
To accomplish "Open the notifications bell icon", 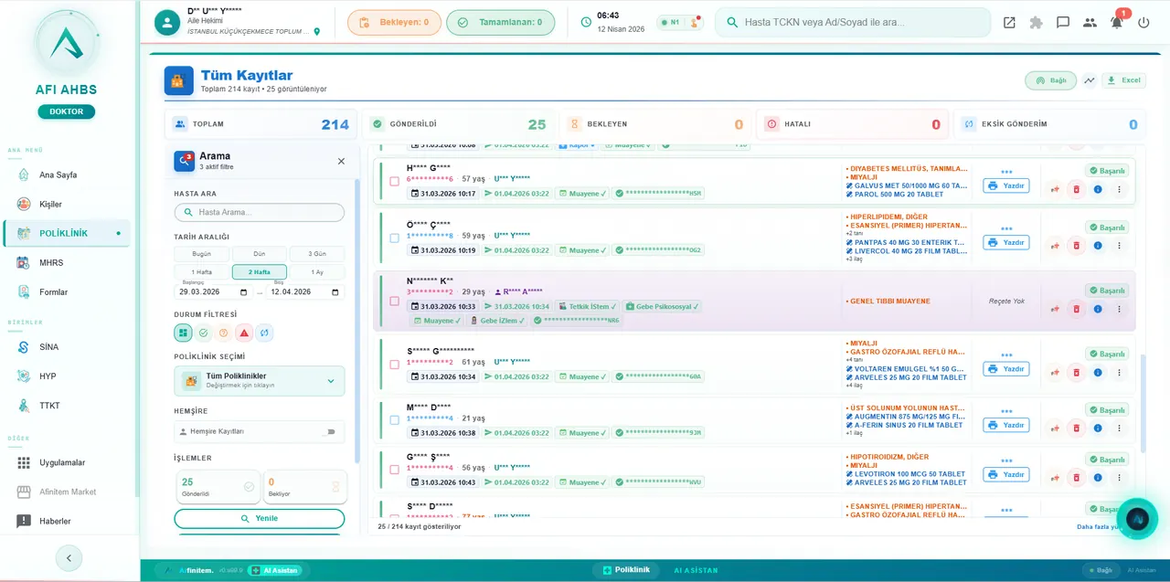I will (x=1116, y=23).
